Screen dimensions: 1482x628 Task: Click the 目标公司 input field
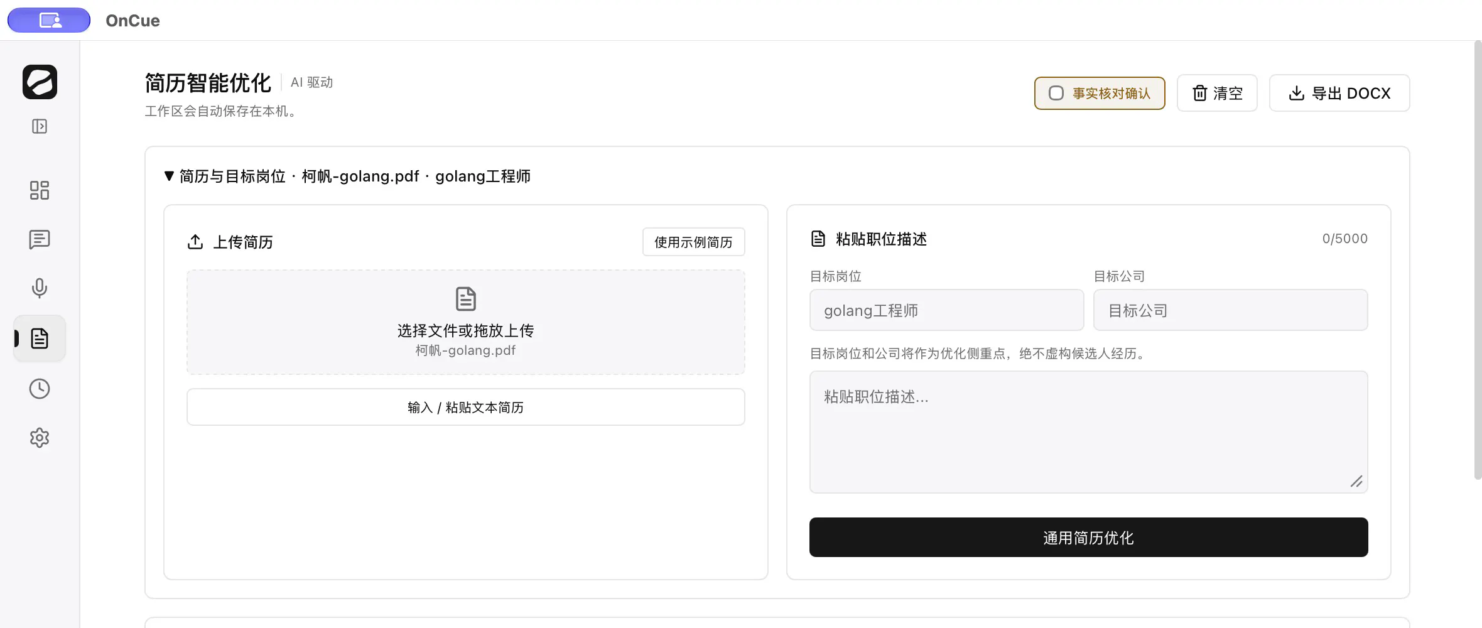1230,310
